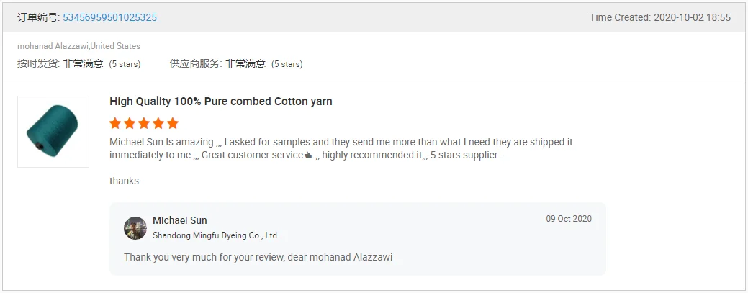Screen dimensions: 748x293
Task: Click the Time Created timestamp
Action: click(659, 17)
